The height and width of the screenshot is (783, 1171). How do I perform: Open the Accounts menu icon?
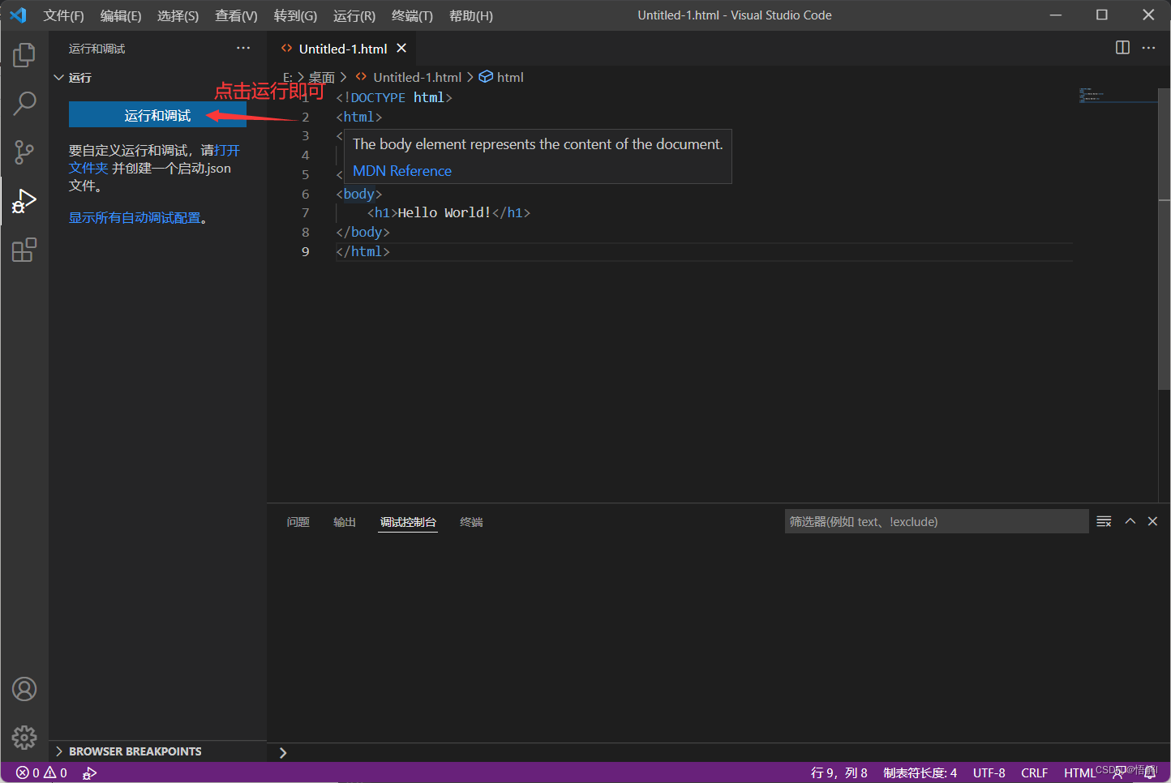pos(24,689)
